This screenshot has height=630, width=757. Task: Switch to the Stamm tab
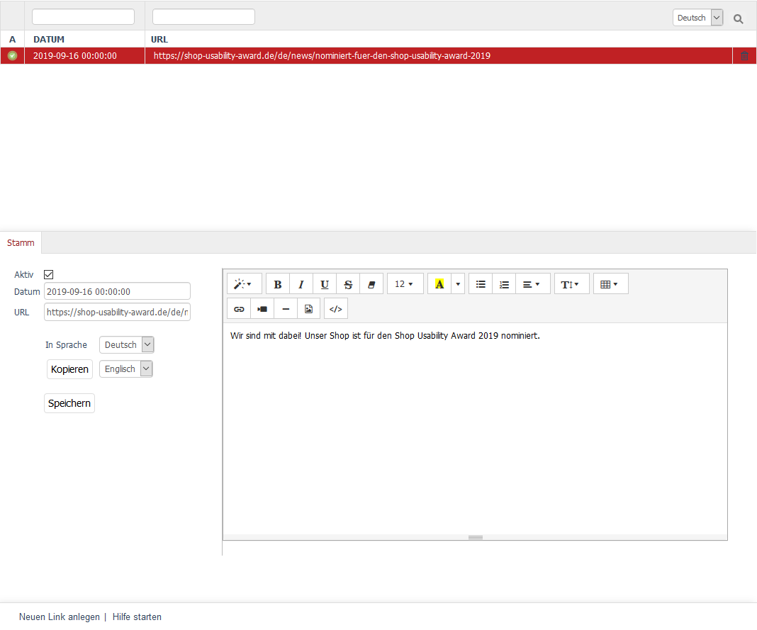(x=21, y=242)
